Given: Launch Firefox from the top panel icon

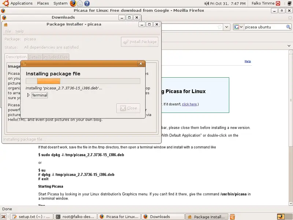Looking at the screenshot, I should (x=73, y=3).
